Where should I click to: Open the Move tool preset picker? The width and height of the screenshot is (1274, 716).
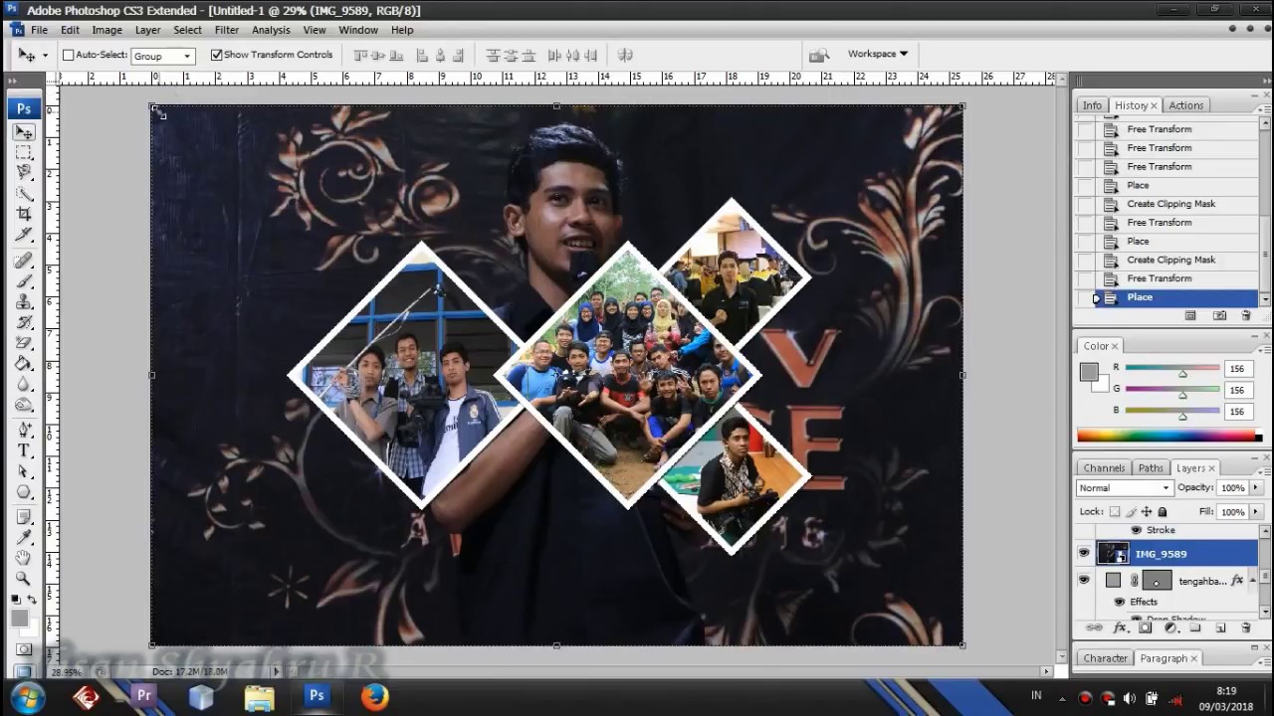tap(45, 56)
